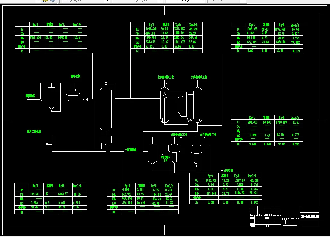Click cell '969.665' in right middle table
330x237 pixels.
point(253,122)
